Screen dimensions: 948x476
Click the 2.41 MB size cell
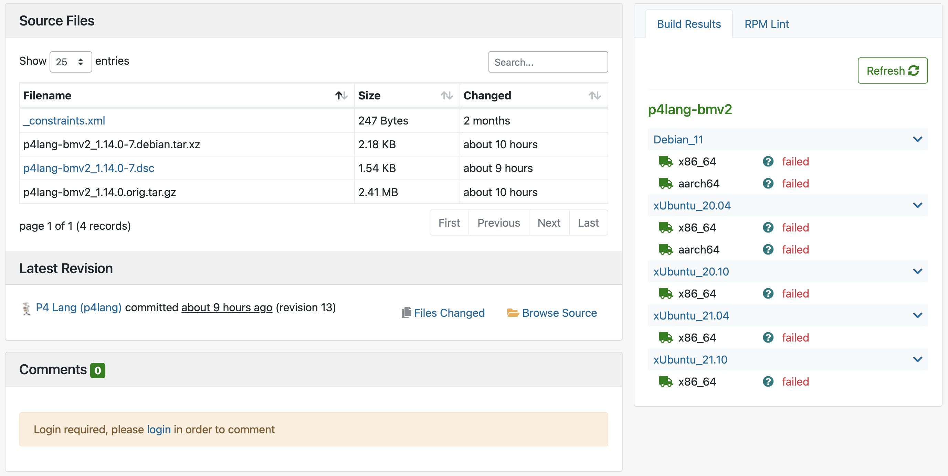[x=407, y=192]
